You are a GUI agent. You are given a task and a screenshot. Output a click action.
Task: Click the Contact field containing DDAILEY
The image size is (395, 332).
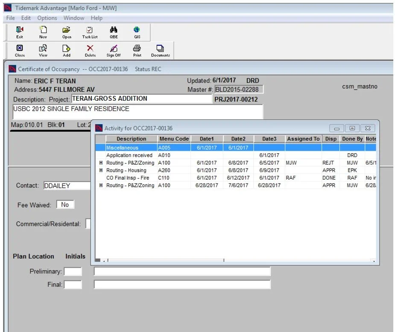[x=67, y=186]
